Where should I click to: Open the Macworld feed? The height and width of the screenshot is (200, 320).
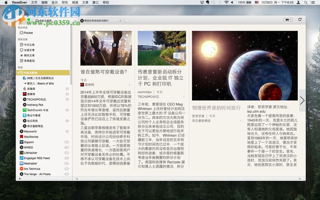(28, 132)
